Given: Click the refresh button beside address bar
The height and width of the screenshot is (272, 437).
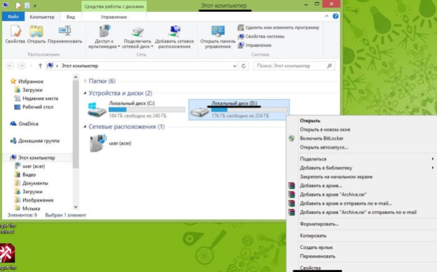Looking at the screenshot, I should [243, 66].
